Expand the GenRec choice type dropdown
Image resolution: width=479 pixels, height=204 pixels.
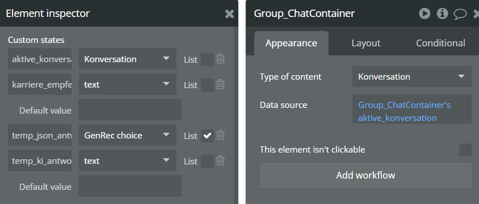(127, 135)
